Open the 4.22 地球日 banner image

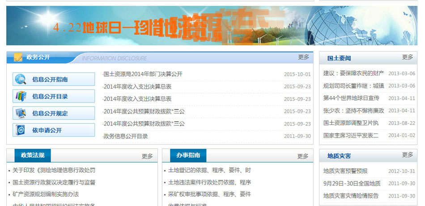pos(212,26)
